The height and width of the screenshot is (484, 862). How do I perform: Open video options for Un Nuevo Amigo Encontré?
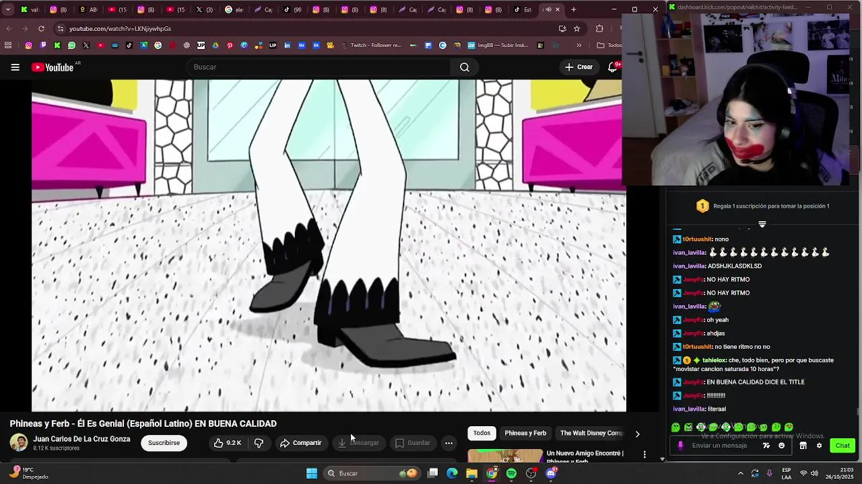[x=644, y=455]
